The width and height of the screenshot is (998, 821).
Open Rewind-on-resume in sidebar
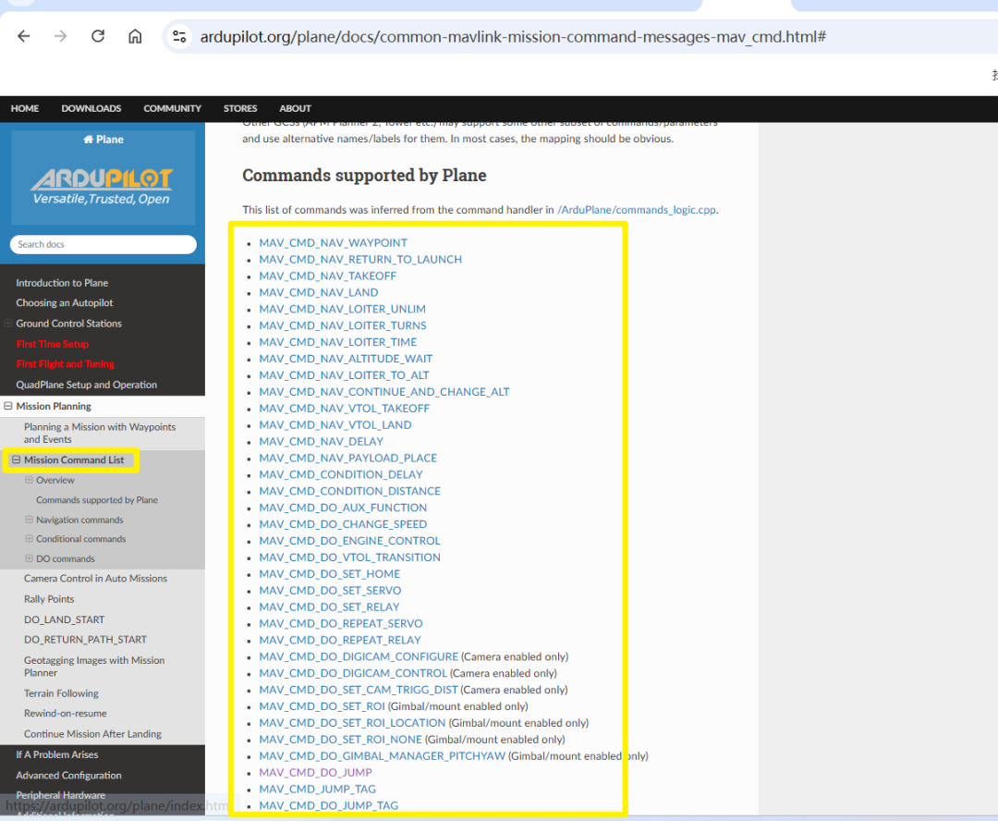coord(66,714)
